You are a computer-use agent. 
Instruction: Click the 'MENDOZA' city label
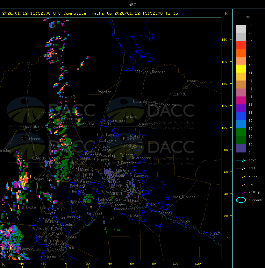77,163
